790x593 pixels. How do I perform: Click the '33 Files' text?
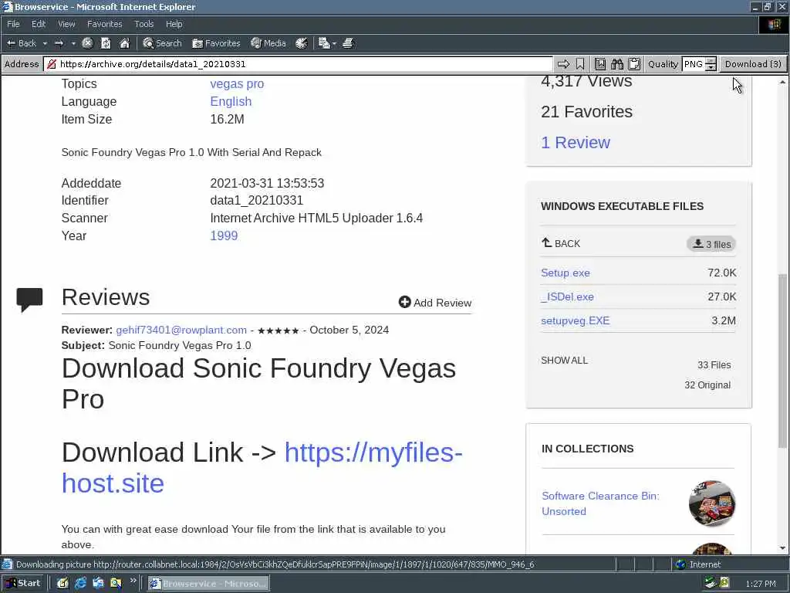point(714,365)
